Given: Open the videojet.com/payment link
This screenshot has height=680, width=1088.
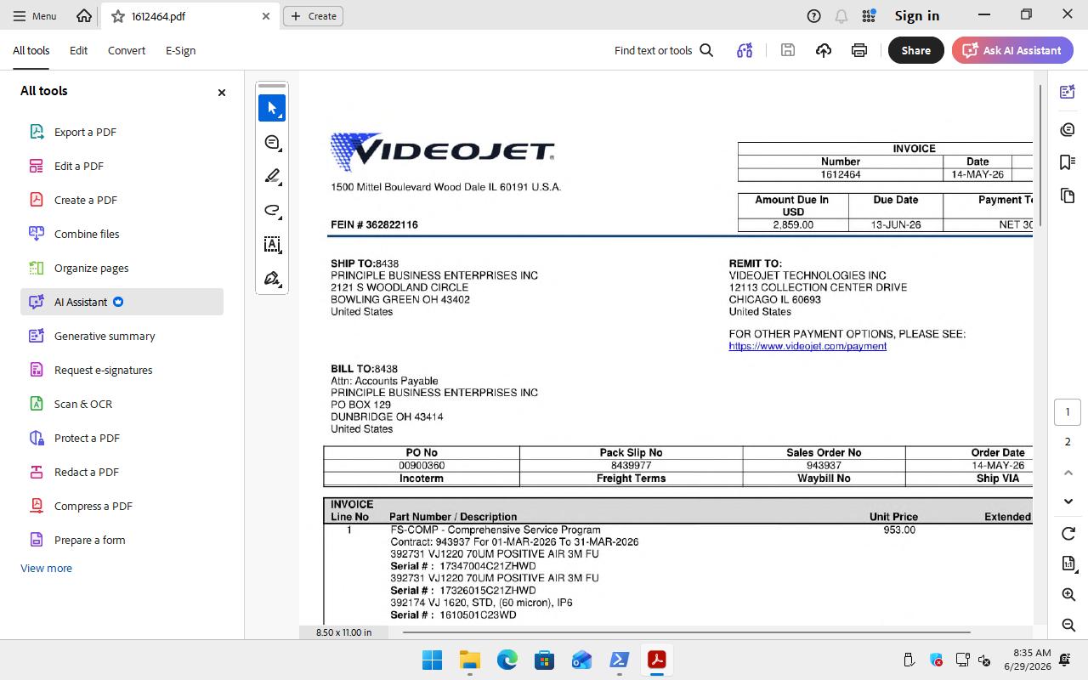Looking at the screenshot, I should pos(807,346).
